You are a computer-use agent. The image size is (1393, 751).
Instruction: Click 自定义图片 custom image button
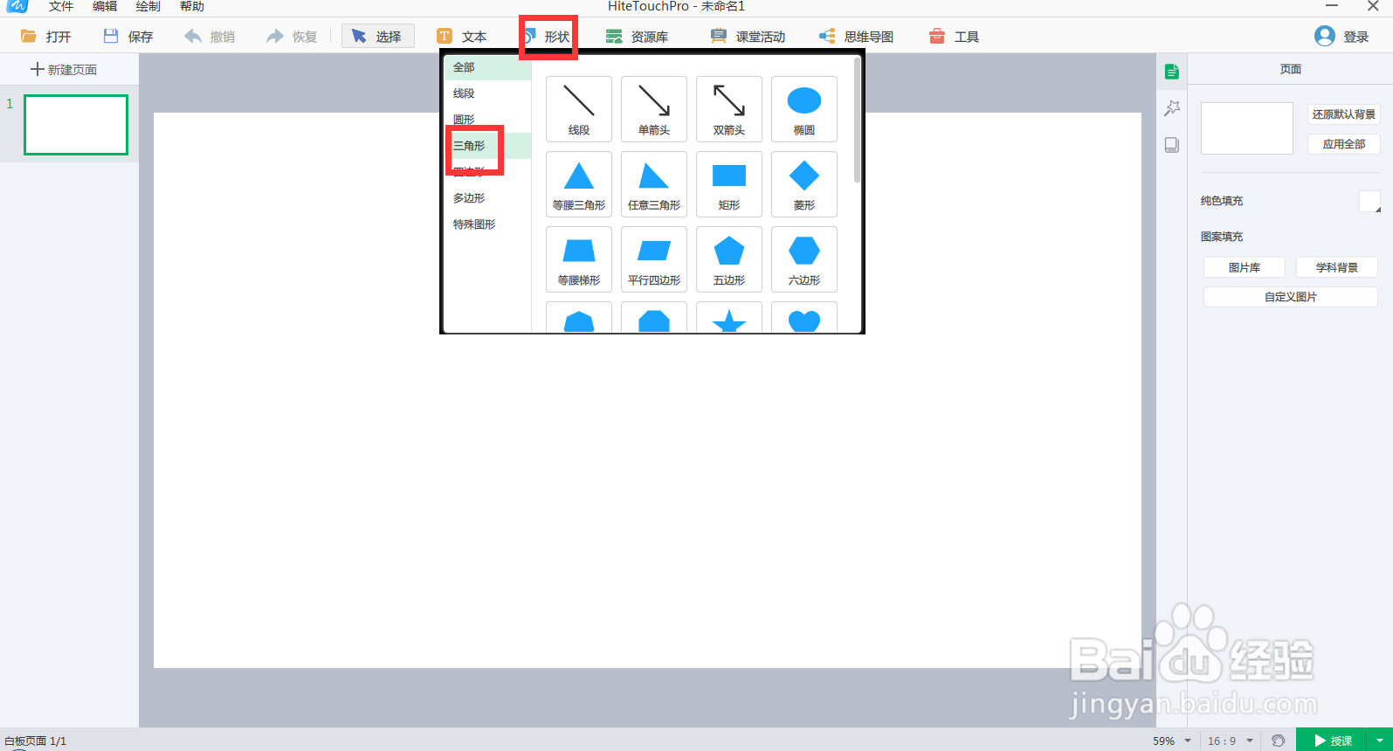pos(1291,297)
